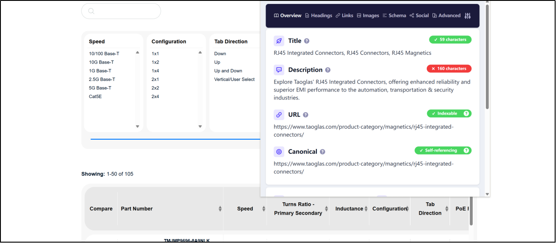Select Vertical/User Select tab direction
Image resolution: width=556 pixels, height=243 pixels.
pos(234,79)
